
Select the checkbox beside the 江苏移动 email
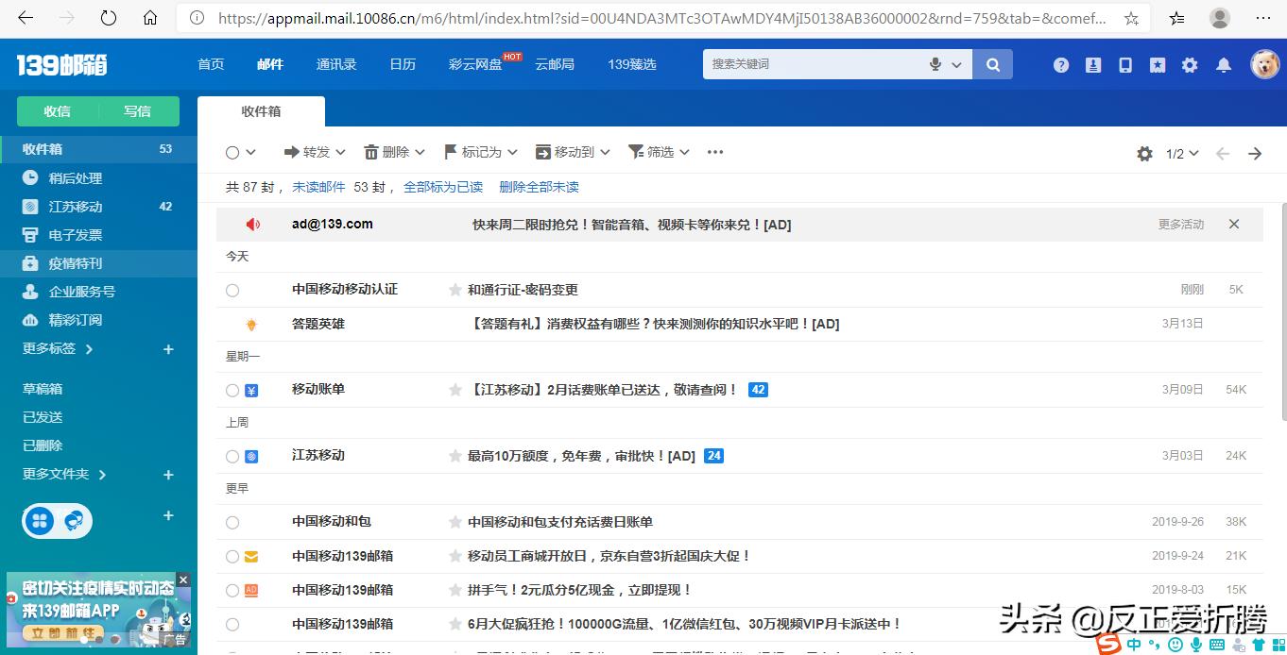tap(232, 455)
